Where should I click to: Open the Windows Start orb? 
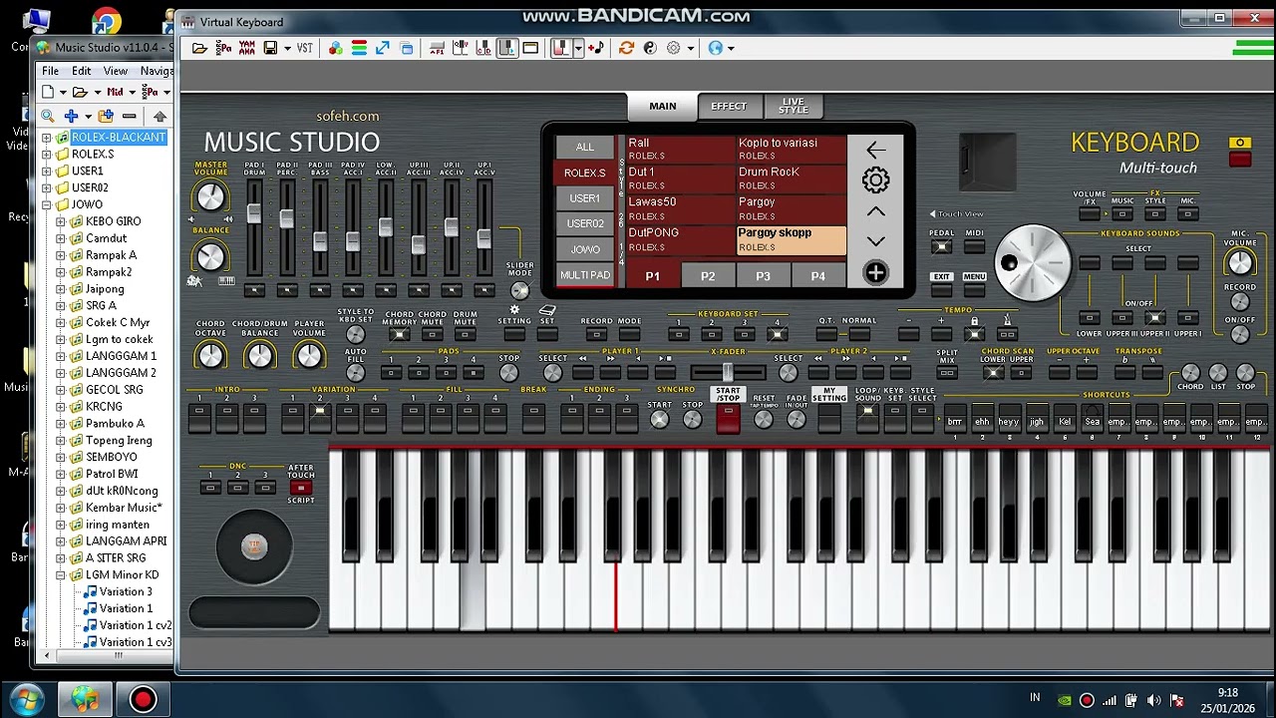tap(26, 700)
